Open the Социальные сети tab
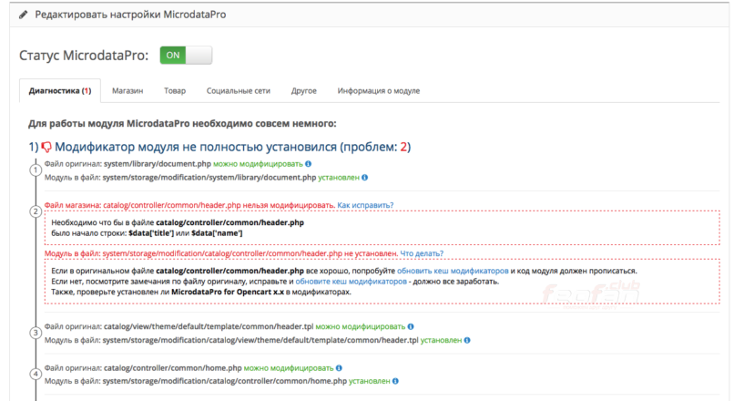Image resolution: width=734 pixels, height=401 pixels. pyautogui.click(x=239, y=91)
